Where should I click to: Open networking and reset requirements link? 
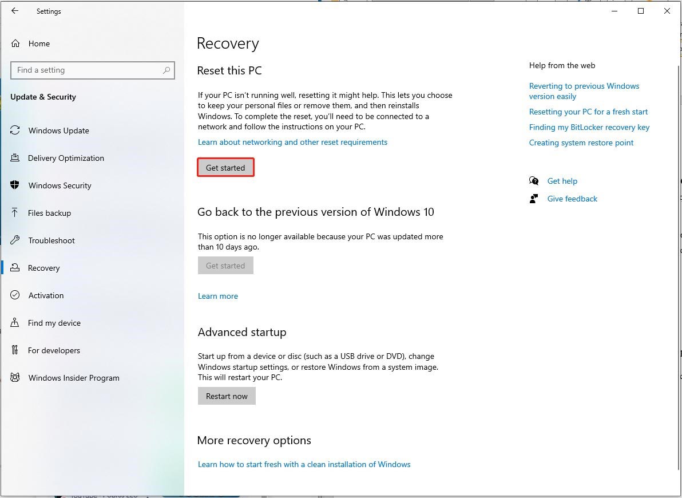coord(292,142)
